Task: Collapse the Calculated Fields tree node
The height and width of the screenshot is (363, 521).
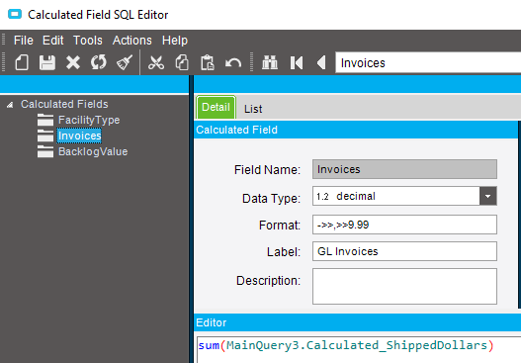Action: pyautogui.click(x=10, y=105)
